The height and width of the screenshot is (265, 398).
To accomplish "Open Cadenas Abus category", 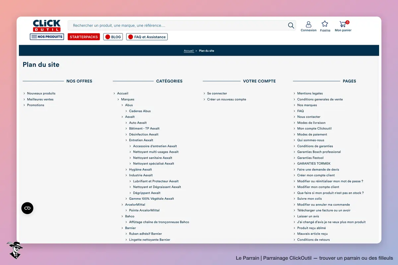I will [140, 111].
